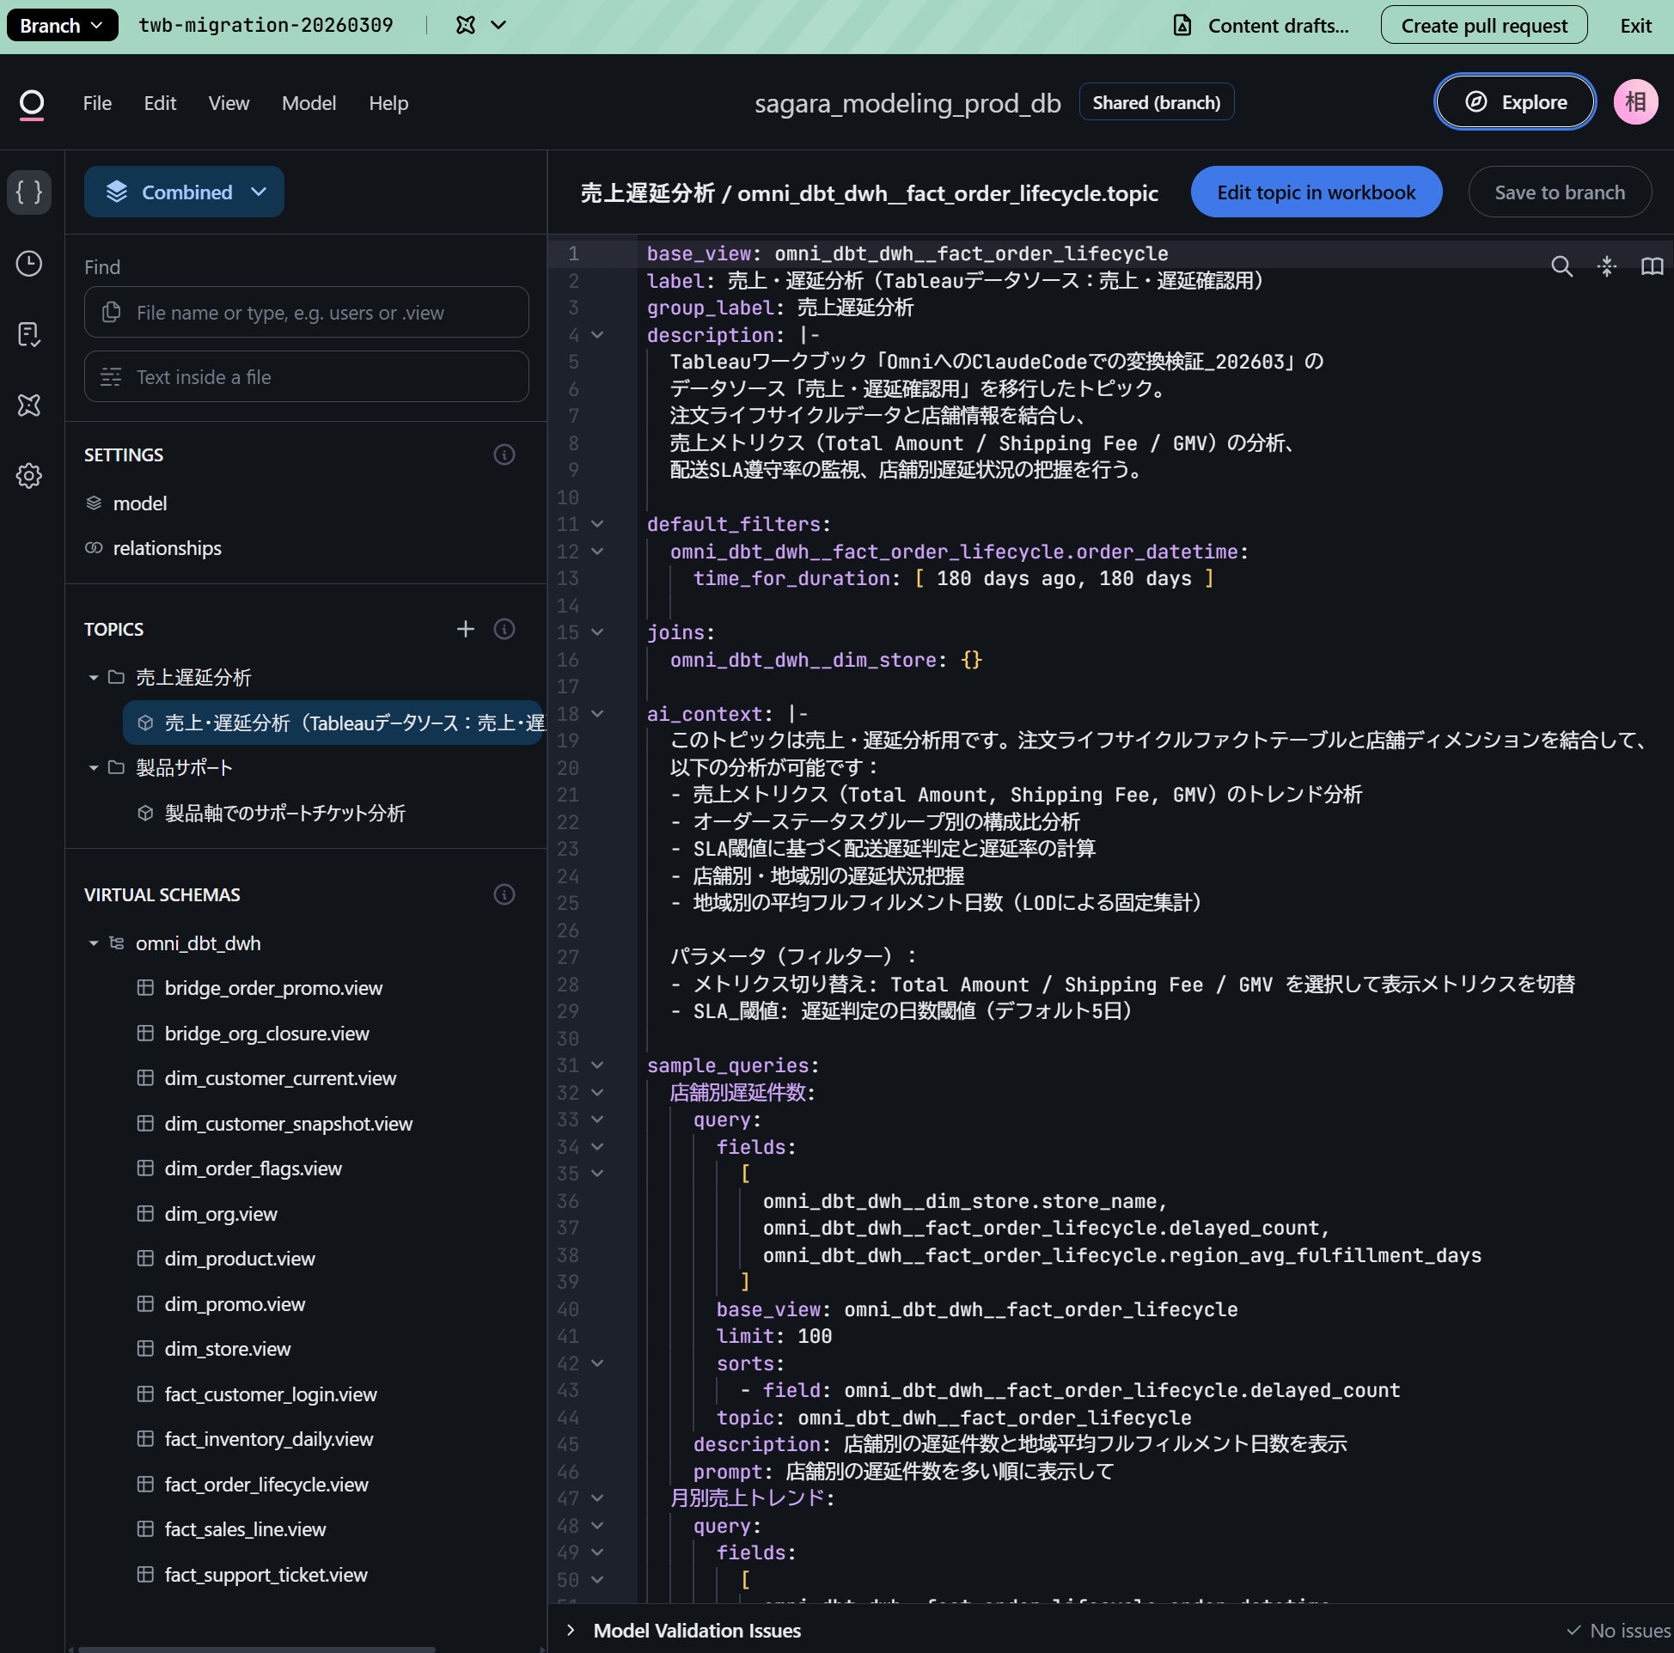Click Edit topic in workbook button
The height and width of the screenshot is (1653, 1674).
point(1316,192)
